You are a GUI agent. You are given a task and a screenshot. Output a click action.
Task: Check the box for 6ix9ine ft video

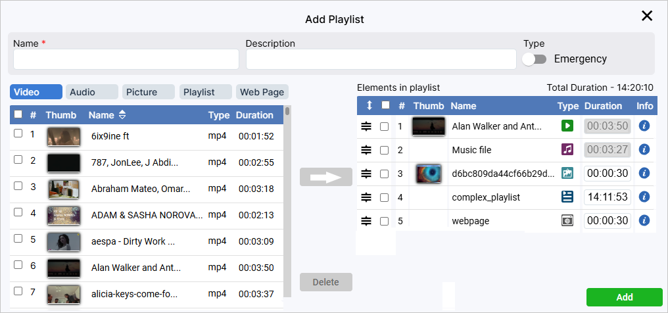[x=18, y=133]
